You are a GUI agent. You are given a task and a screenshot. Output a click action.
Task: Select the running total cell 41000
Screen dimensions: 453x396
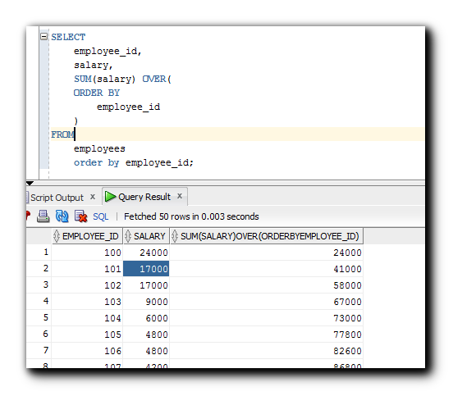(267, 269)
